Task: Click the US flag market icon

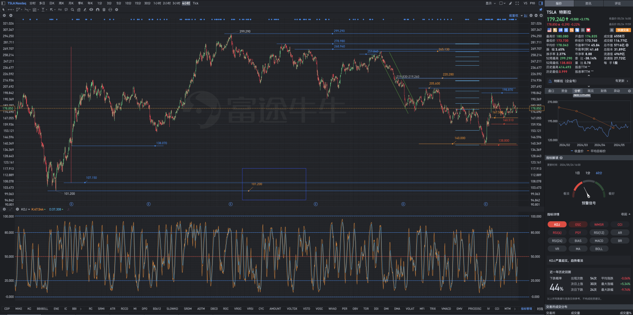Action: pos(550,30)
